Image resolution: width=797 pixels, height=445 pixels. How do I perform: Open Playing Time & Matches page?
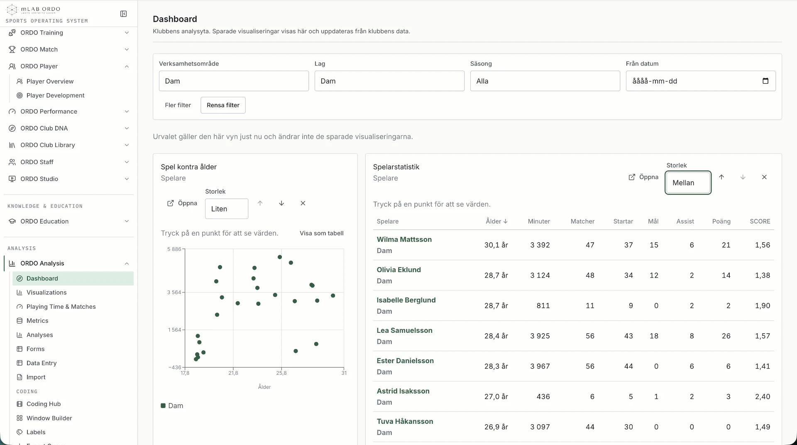(61, 307)
